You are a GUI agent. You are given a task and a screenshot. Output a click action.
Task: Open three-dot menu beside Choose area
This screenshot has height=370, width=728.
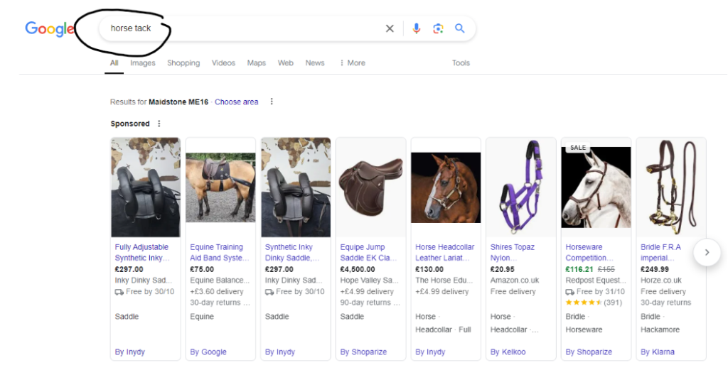272,102
